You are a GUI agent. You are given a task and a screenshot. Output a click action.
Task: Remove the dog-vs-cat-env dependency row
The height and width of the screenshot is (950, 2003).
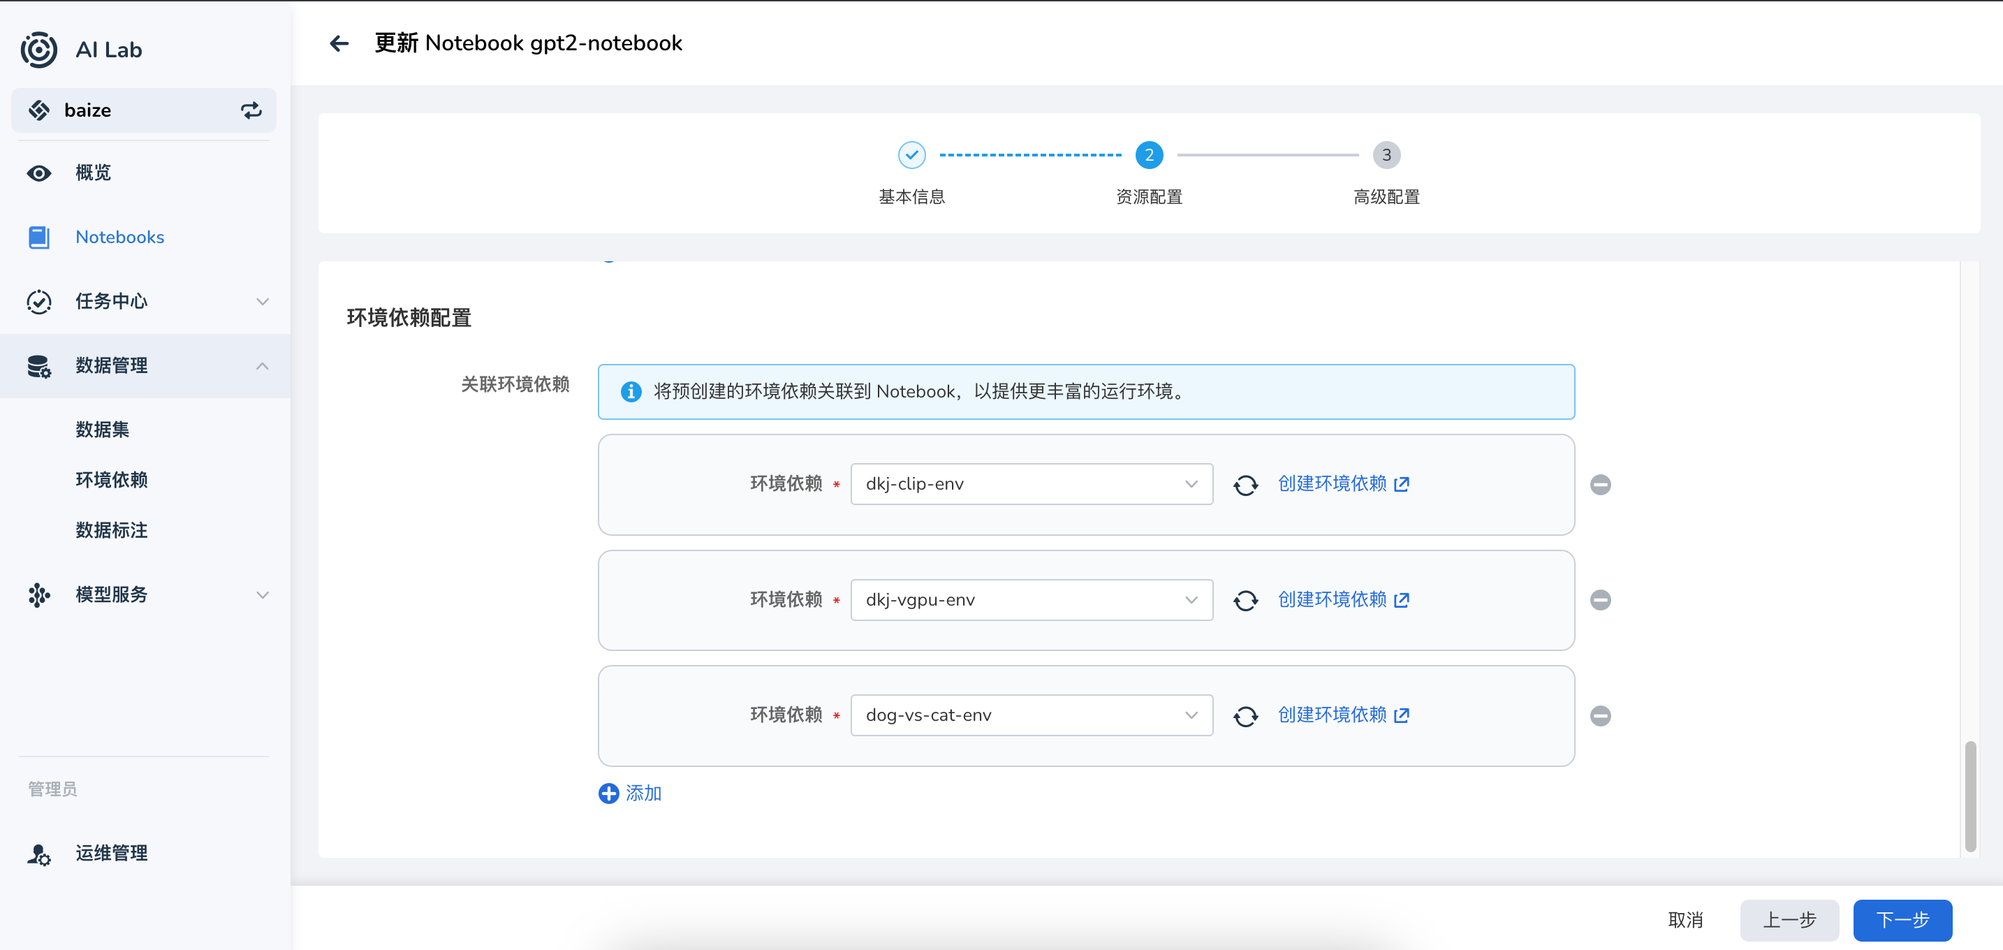pyautogui.click(x=1599, y=715)
